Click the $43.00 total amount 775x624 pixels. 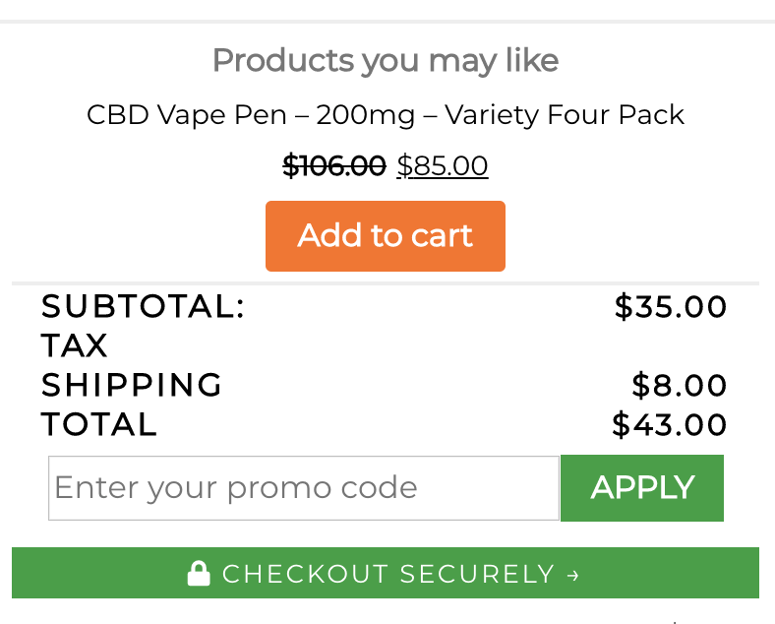670,424
